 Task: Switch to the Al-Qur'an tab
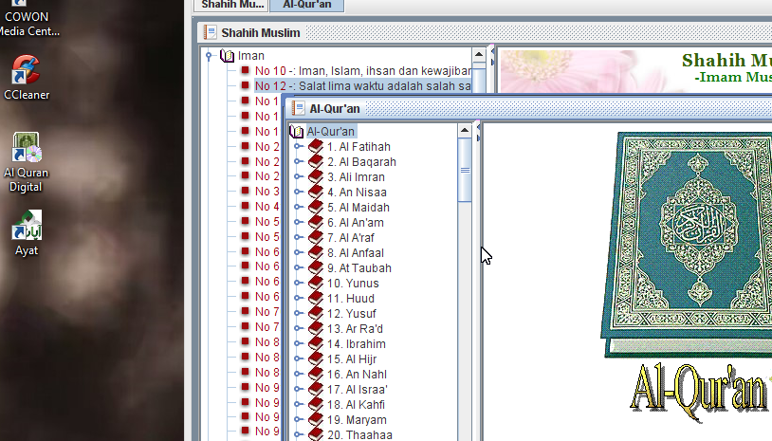[x=307, y=5]
